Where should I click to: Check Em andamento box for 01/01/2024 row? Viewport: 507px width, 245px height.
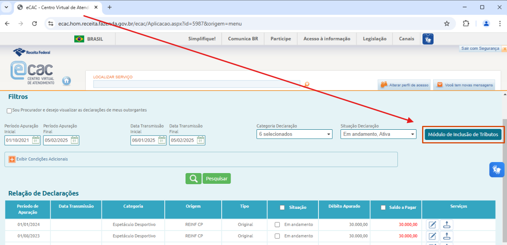pyautogui.click(x=277, y=225)
